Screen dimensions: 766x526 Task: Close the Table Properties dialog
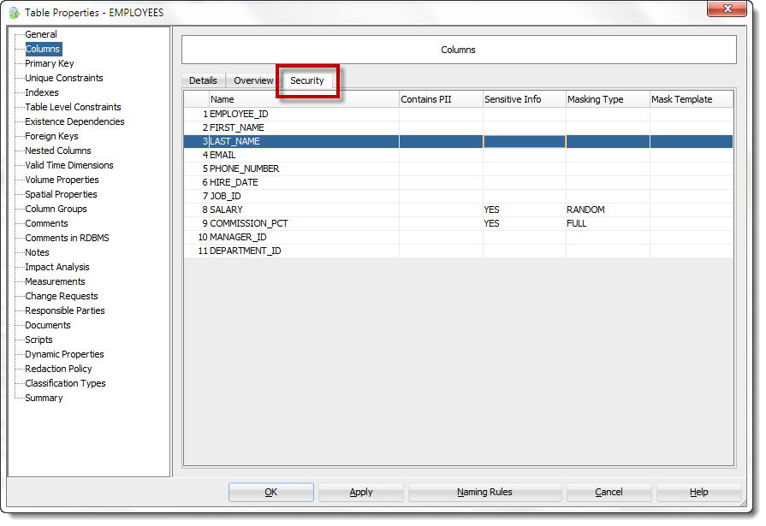click(727, 9)
